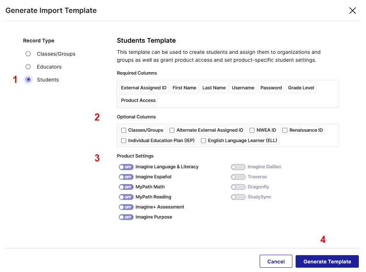Click the disabled Imagine Galileo toggle
This screenshot has height=272, width=366.
(x=238, y=167)
